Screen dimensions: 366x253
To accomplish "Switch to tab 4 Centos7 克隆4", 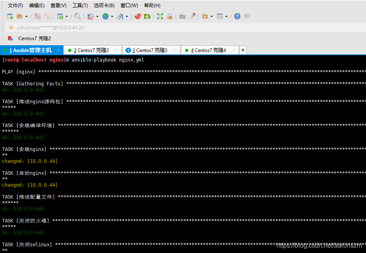I will point(209,50).
